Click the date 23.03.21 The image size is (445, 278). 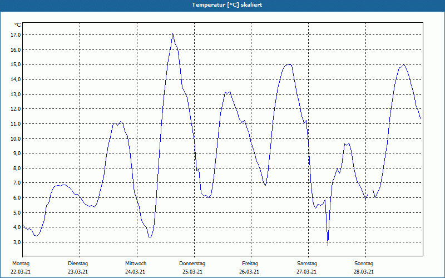pyautogui.click(x=78, y=272)
